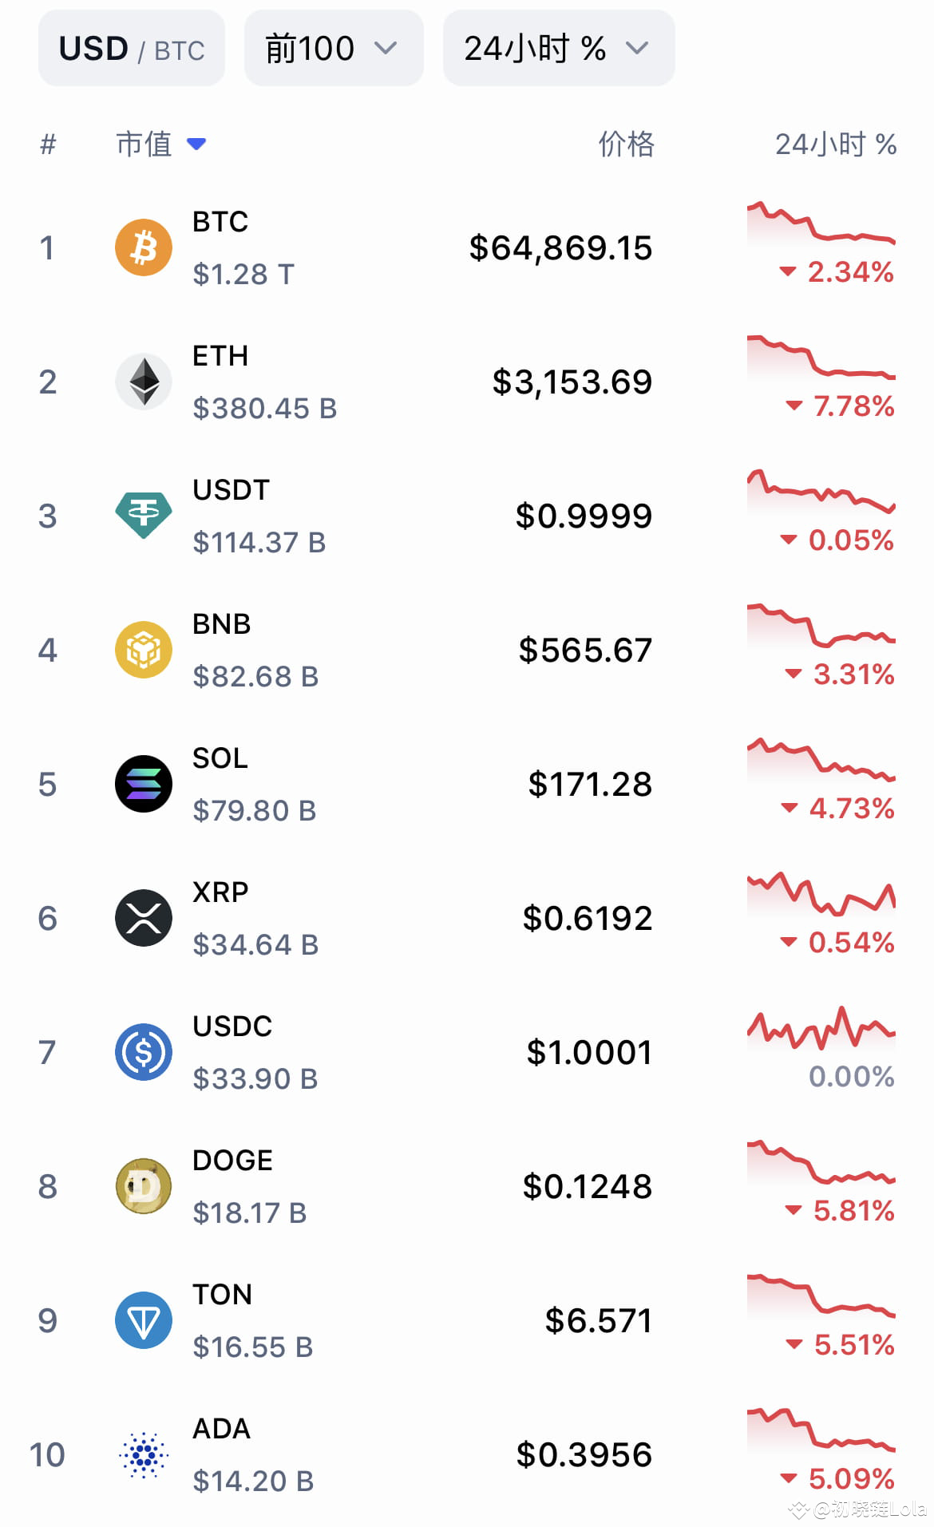
Task: Click the USDC coin icon
Action: pos(144,1052)
